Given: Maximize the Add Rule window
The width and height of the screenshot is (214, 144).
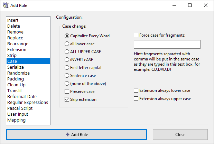Looking at the screenshot, I should (190, 6).
